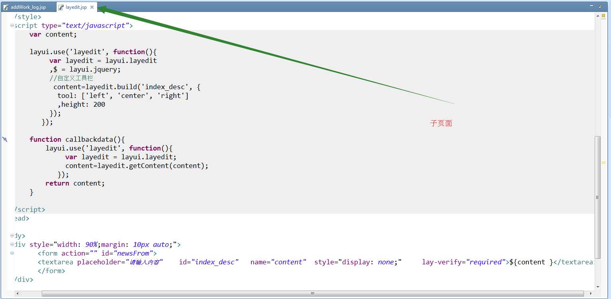Click the horizontal scrollbar left arrow
Screen dimensions: 611x299
[17, 293]
